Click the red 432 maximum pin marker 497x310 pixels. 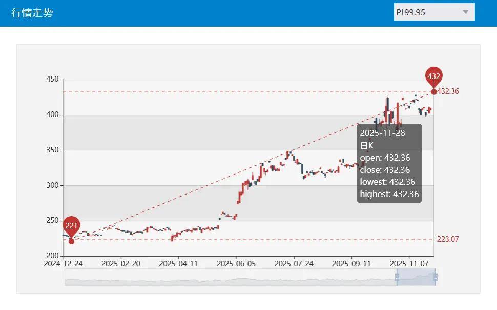pos(433,76)
